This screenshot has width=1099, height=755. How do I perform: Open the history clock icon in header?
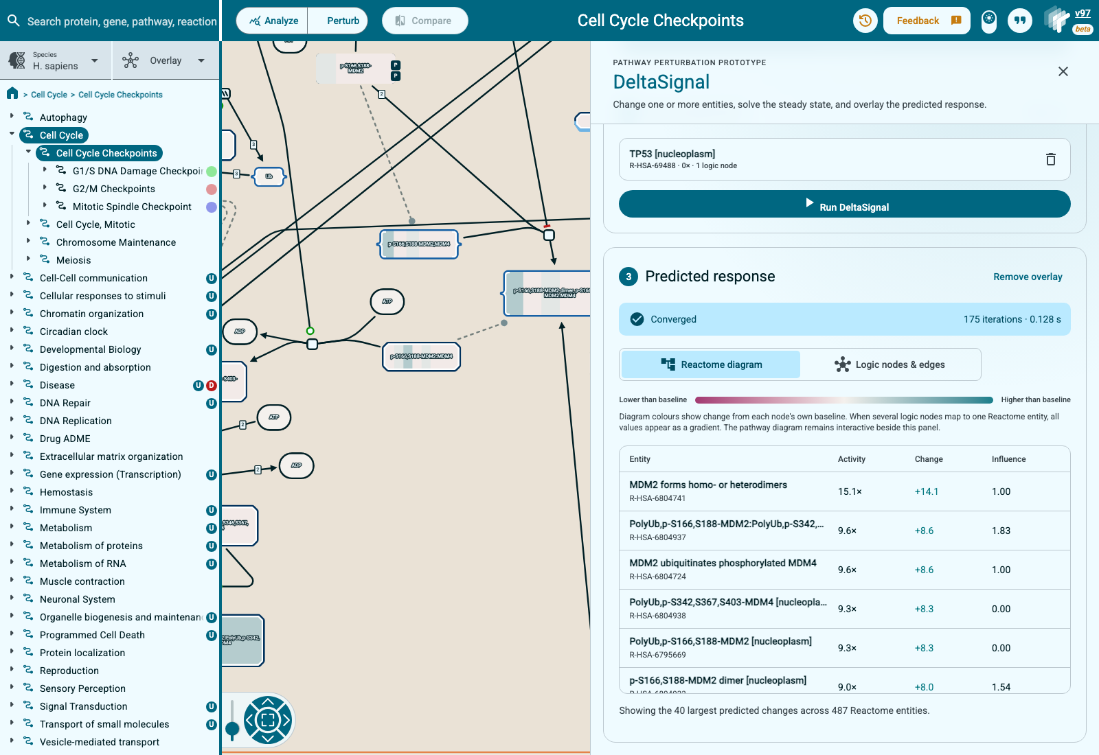[x=865, y=21]
